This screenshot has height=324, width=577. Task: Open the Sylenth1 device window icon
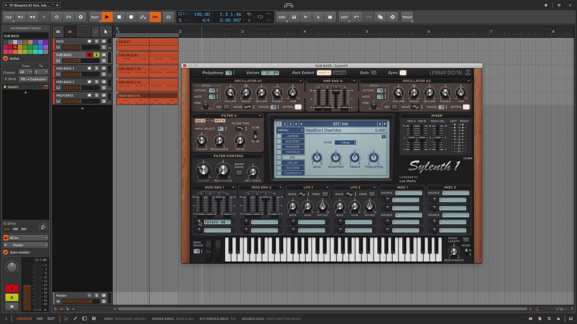46,87
